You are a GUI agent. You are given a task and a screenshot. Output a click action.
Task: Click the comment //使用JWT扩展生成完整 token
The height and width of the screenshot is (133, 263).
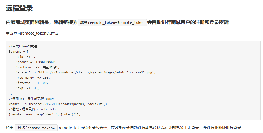coord(32,99)
